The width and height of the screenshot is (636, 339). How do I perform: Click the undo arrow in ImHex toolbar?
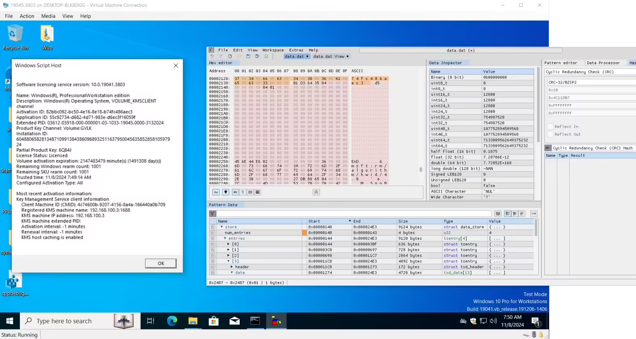[x=212, y=56]
